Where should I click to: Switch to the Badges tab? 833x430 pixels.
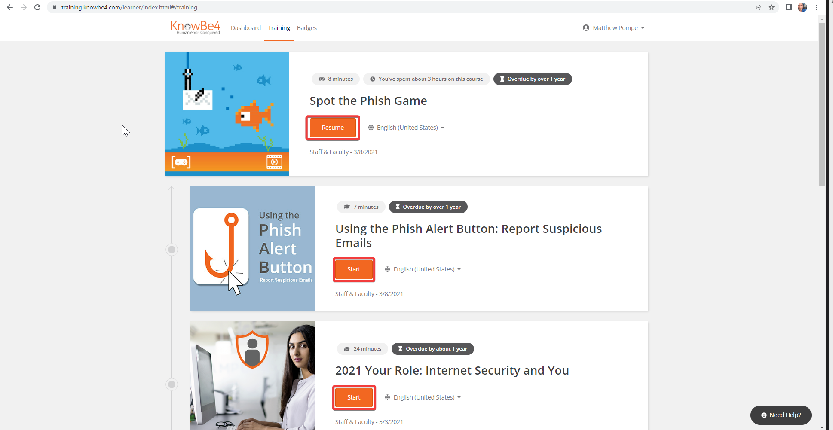(307, 28)
